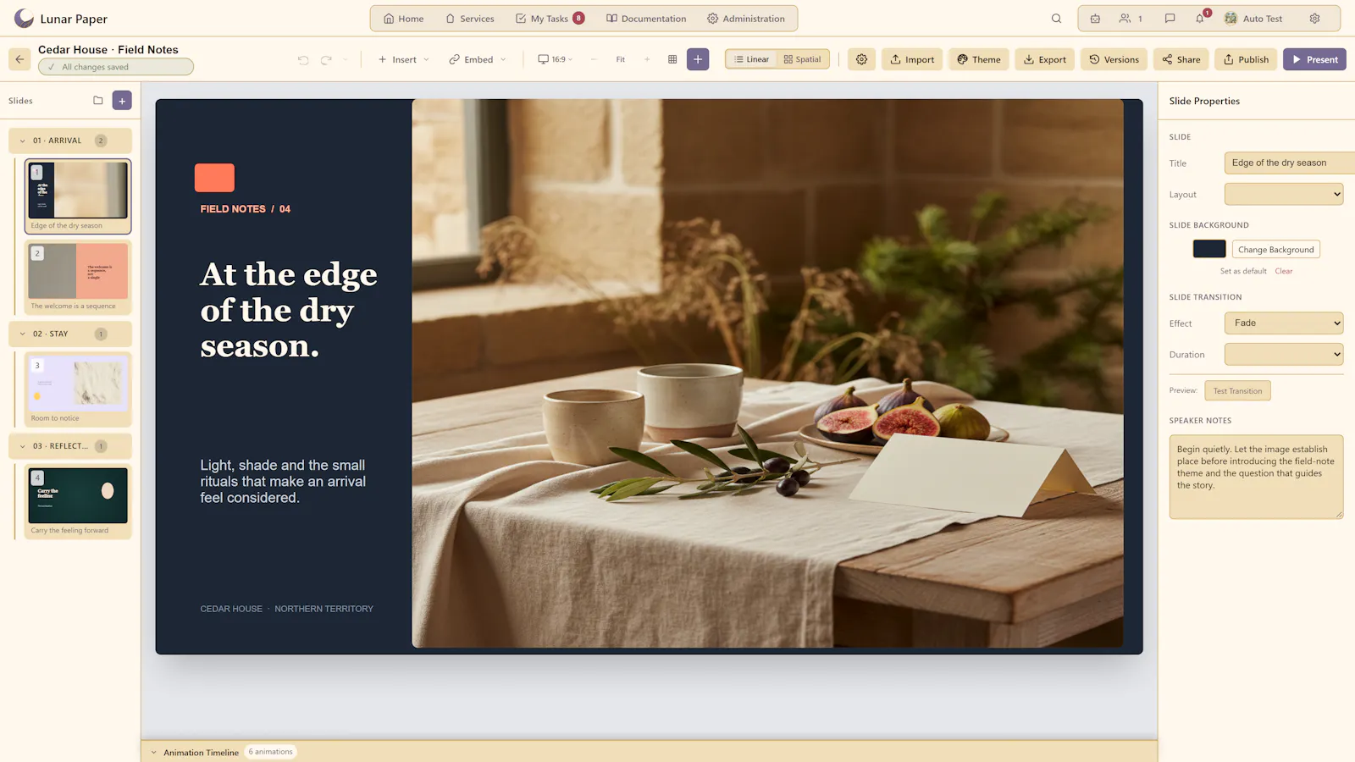Go back using the arrow beside Cedar House

point(19,59)
